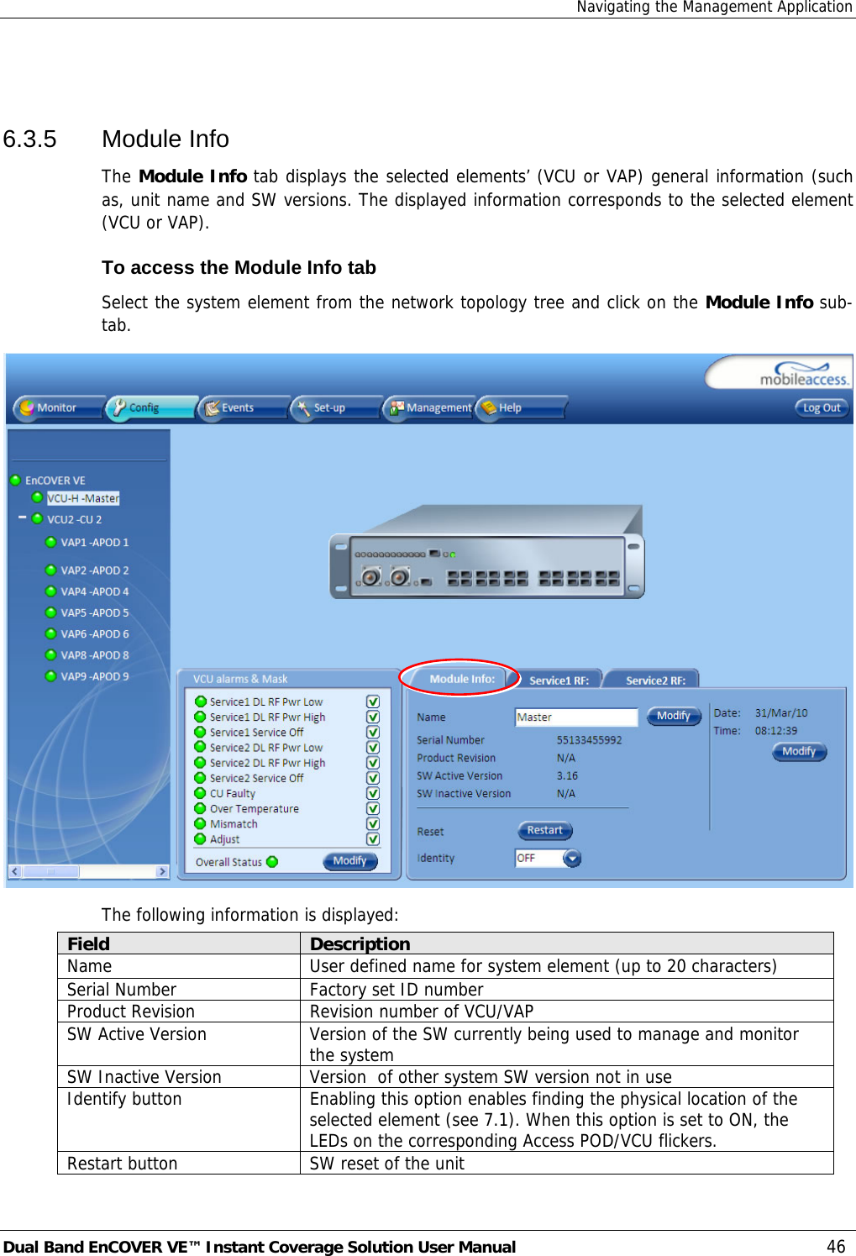
Task: Collapse the VCU2 -CU 2 branch
Action: pyautogui.click(x=23, y=518)
